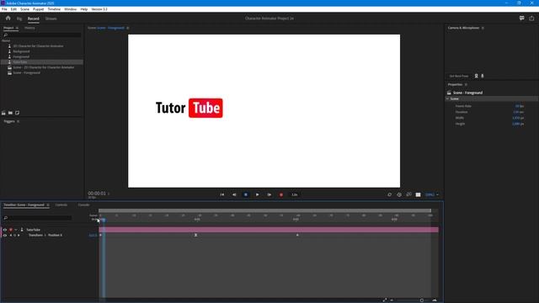This screenshot has height=303, width=539.
Task: Open the Scene menu
Action: coord(24,9)
